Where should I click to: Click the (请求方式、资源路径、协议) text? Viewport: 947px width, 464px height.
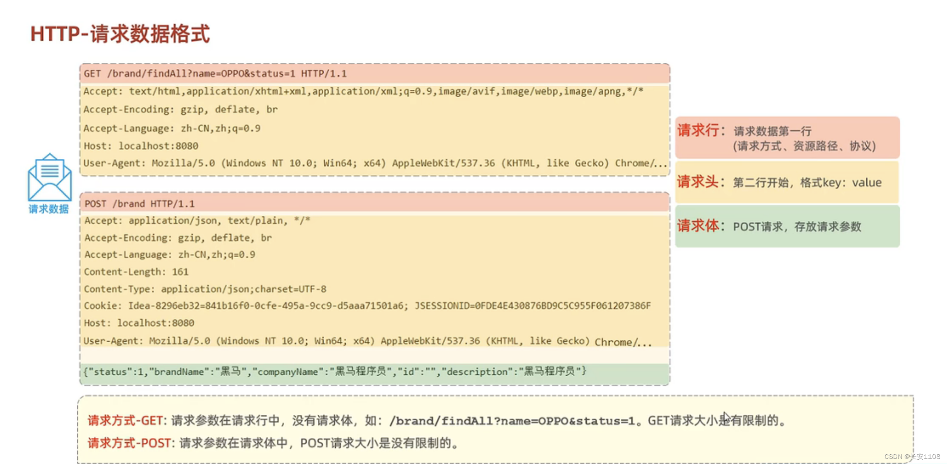804,146
